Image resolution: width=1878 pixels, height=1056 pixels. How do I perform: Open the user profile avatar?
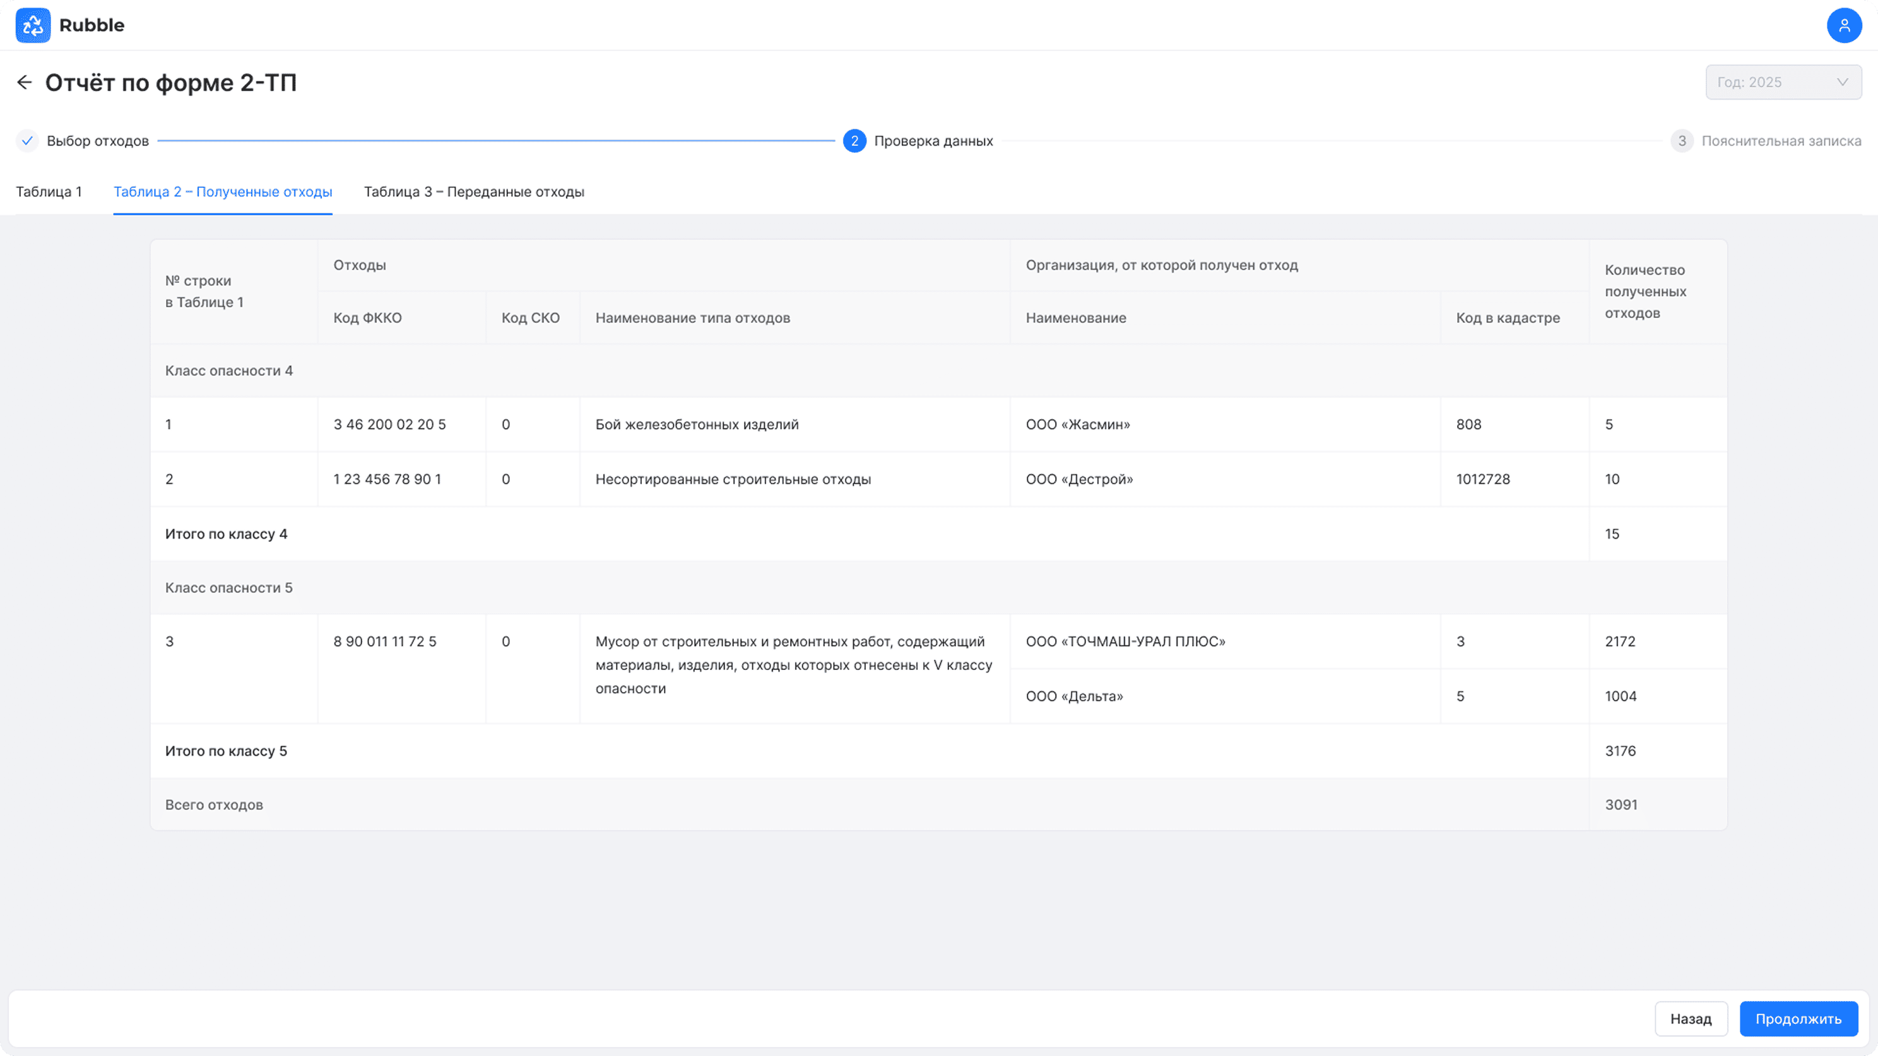coord(1845,25)
